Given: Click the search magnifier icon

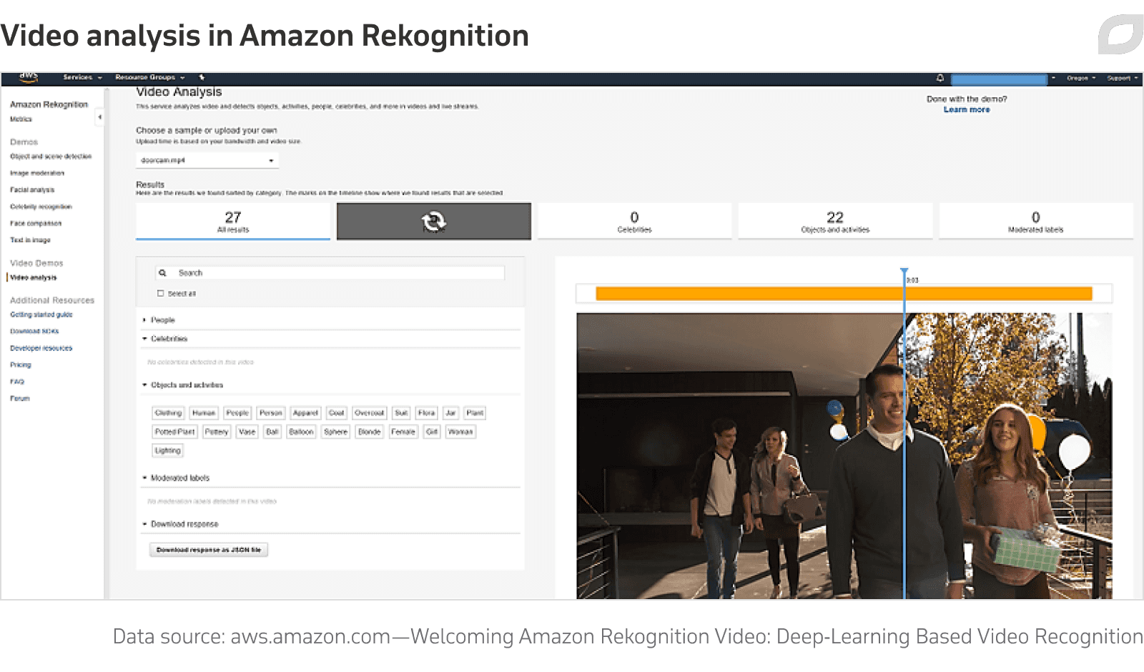Looking at the screenshot, I should pos(162,273).
